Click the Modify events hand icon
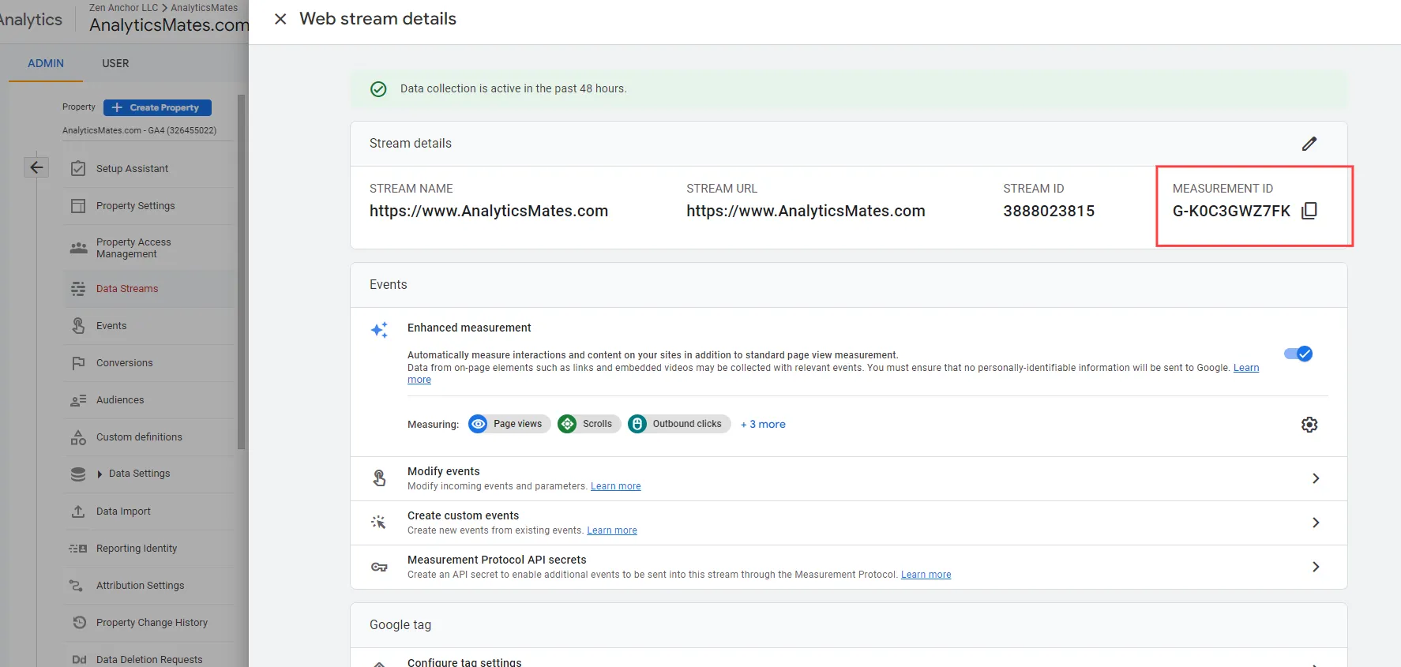The image size is (1401, 667). (379, 478)
